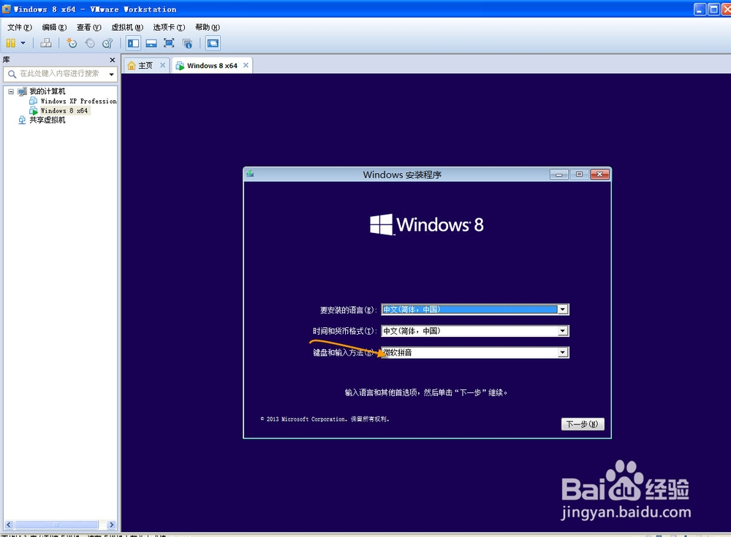The height and width of the screenshot is (537, 731).
Task: Collapse the 我的计算机 tree node
Action: pyautogui.click(x=11, y=91)
